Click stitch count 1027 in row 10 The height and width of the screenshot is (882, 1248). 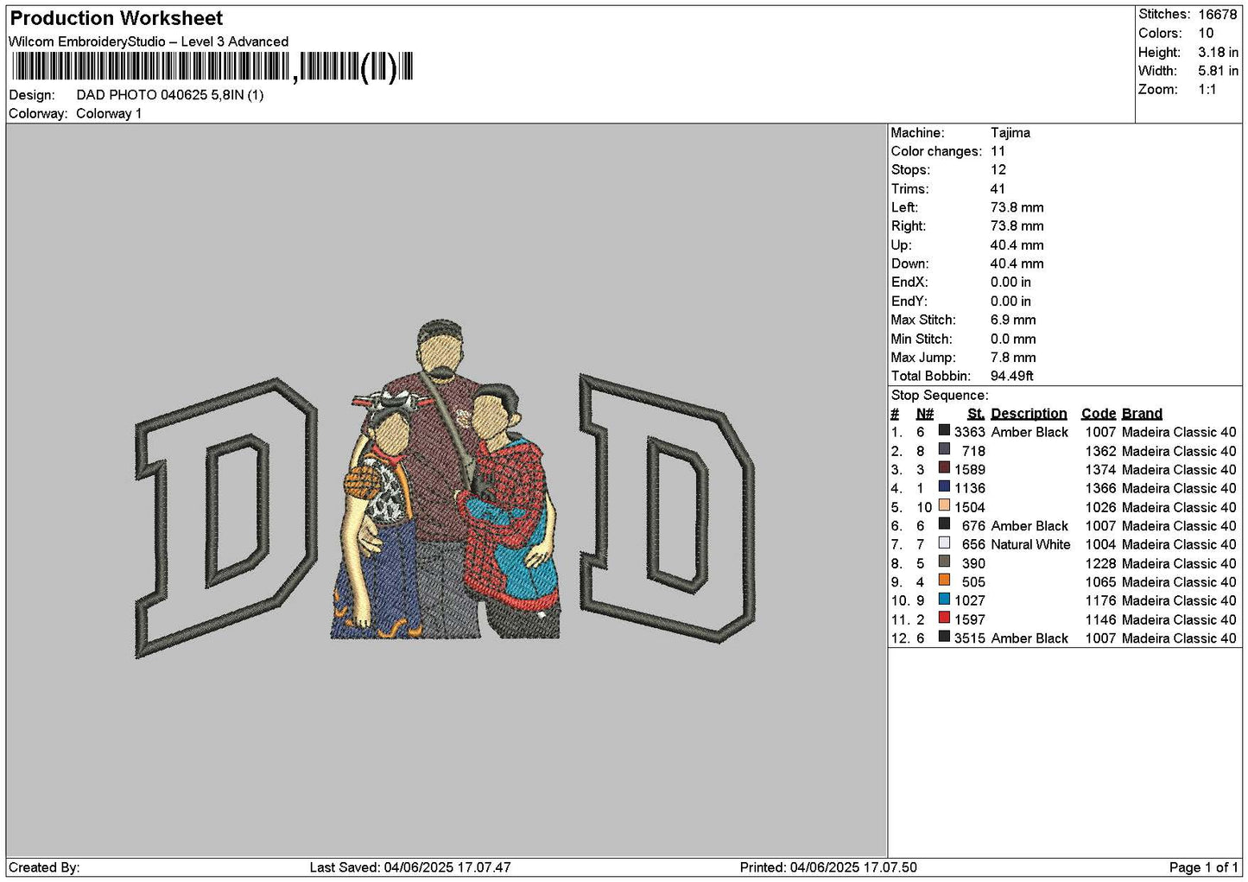point(970,601)
